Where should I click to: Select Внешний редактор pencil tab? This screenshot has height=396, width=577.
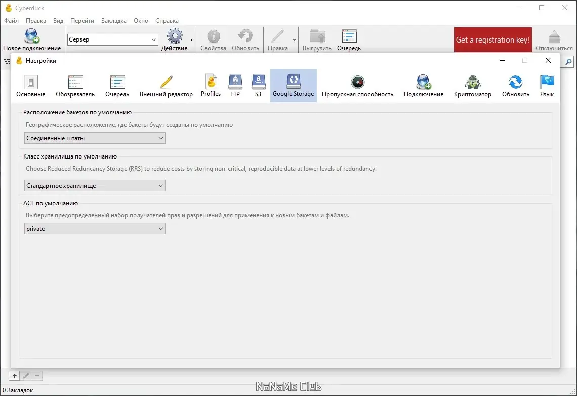tap(166, 86)
